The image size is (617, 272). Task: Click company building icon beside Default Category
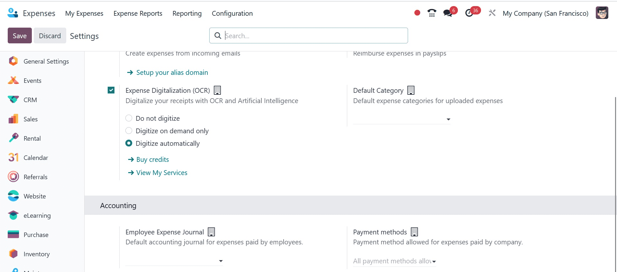411,90
